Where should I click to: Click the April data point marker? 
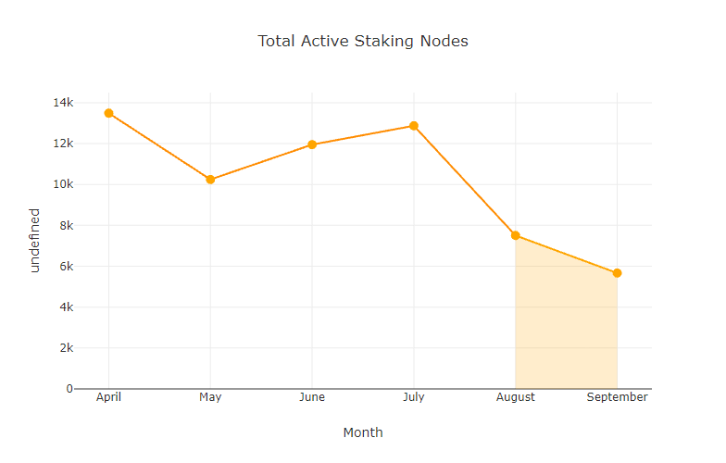coord(108,113)
